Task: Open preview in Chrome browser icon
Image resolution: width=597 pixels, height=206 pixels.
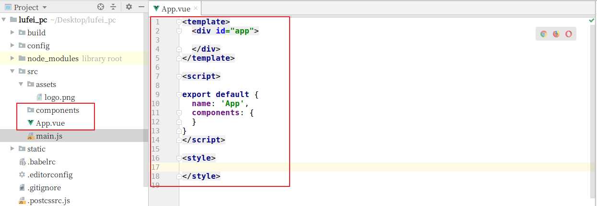Action: [544, 34]
